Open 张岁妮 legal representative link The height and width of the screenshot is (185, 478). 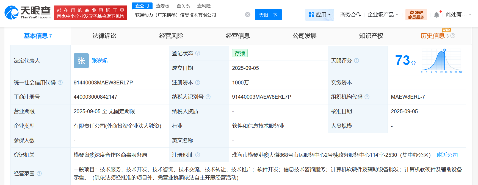coord(100,61)
